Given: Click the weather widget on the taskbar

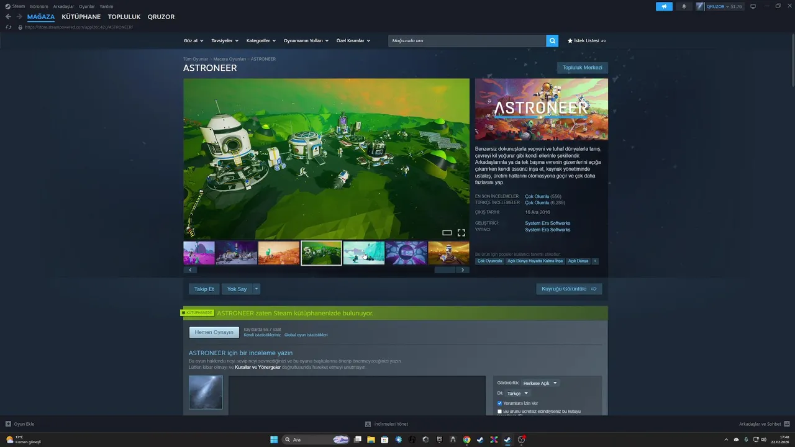Looking at the screenshot, I should [x=24, y=440].
